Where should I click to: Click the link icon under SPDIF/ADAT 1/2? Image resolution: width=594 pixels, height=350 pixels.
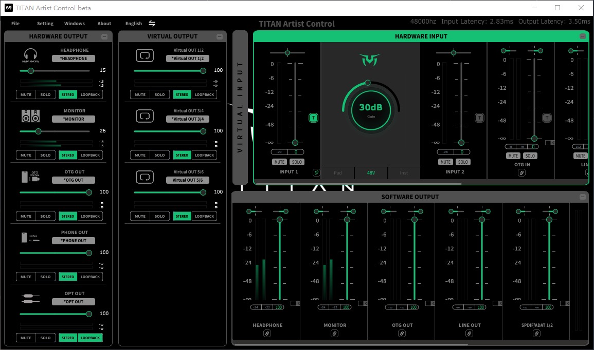tap(536, 334)
